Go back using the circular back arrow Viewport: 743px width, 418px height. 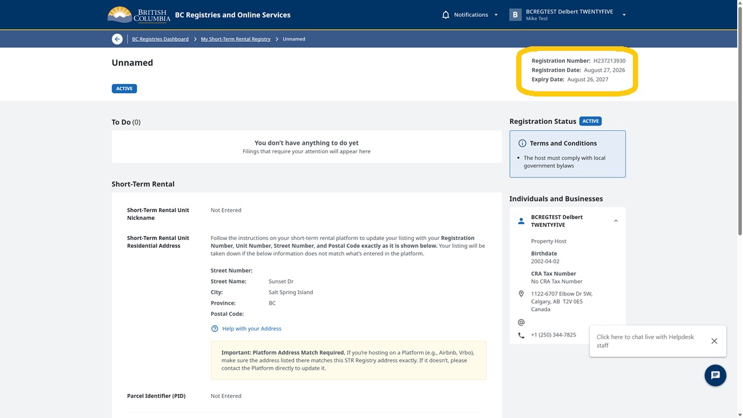[117, 39]
